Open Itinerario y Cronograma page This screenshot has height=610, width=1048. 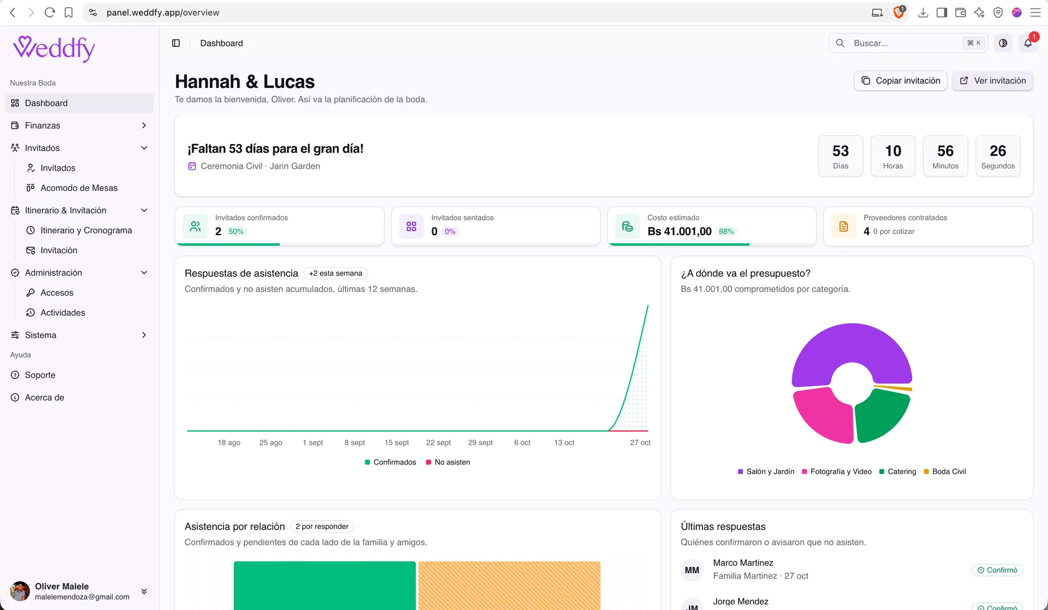tap(87, 230)
